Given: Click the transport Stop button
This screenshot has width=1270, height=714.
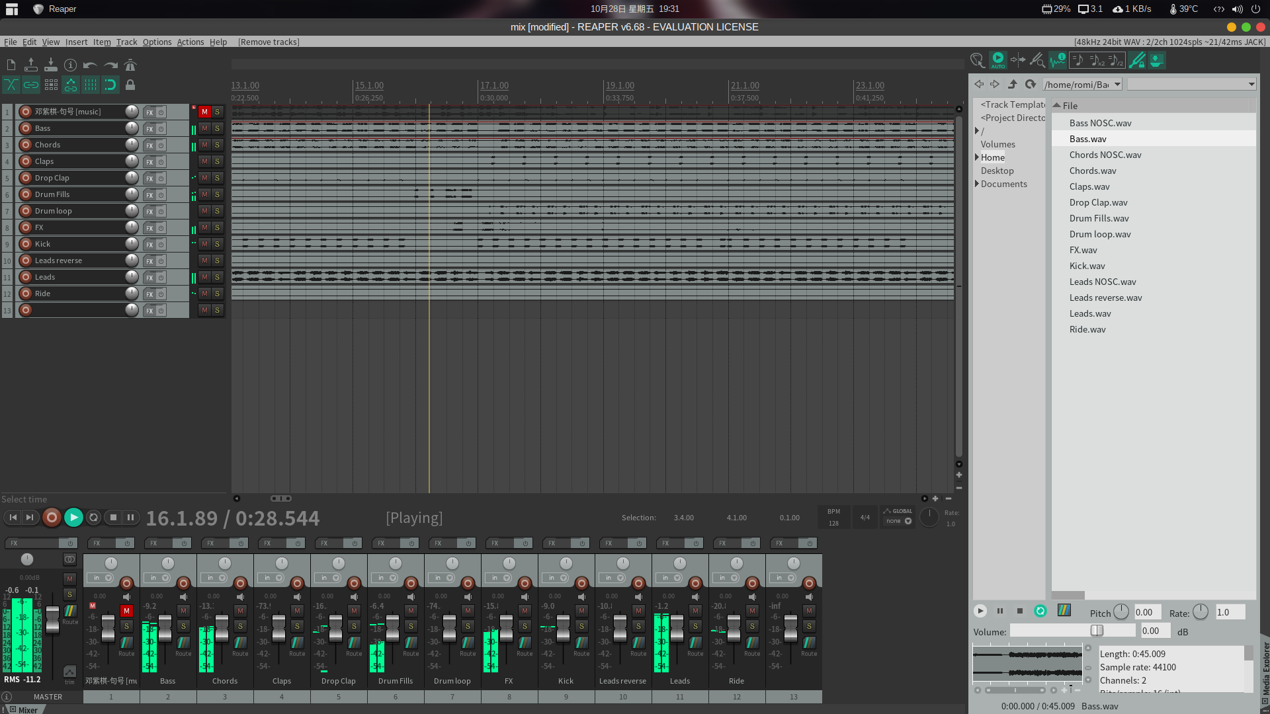Looking at the screenshot, I should coord(113,518).
